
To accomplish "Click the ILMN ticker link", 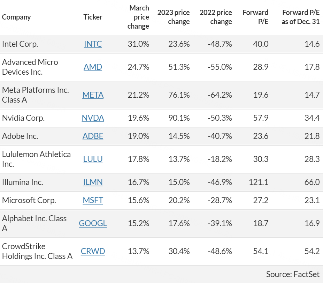I will (93, 182).
